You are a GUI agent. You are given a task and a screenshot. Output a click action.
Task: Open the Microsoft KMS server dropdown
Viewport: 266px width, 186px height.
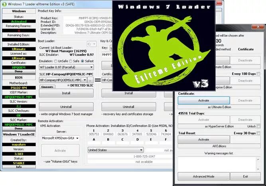(60, 138)
